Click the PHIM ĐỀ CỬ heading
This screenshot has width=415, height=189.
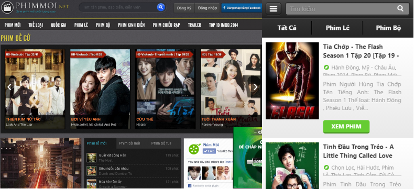click(x=15, y=38)
